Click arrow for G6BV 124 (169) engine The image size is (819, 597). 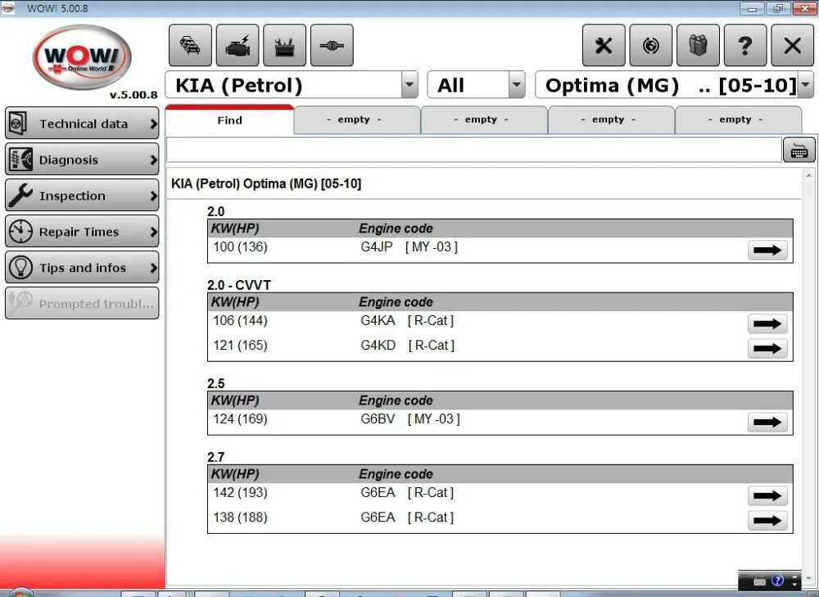click(x=767, y=422)
